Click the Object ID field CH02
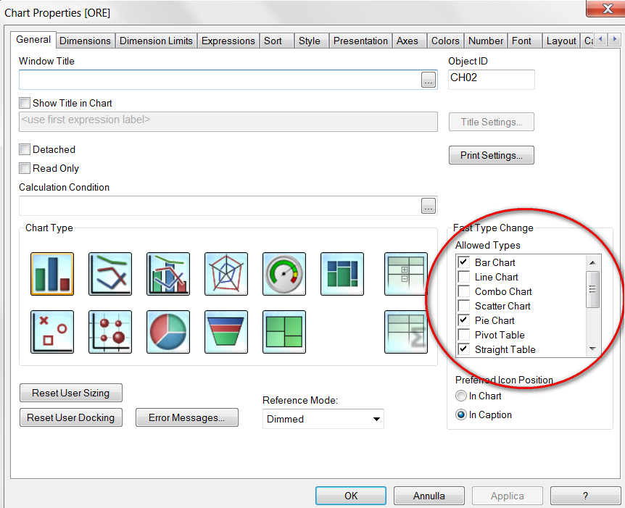625x508 pixels. coord(491,79)
